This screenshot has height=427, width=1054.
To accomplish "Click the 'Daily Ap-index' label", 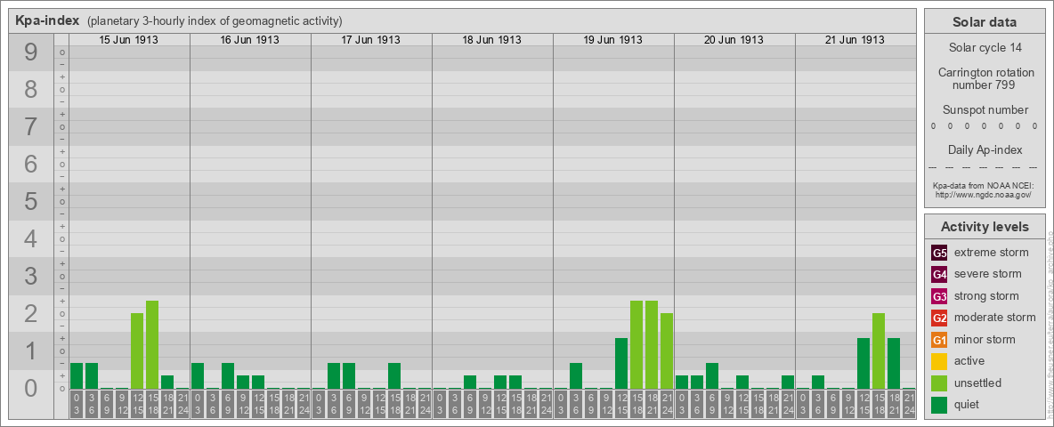I will click(985, 149).
